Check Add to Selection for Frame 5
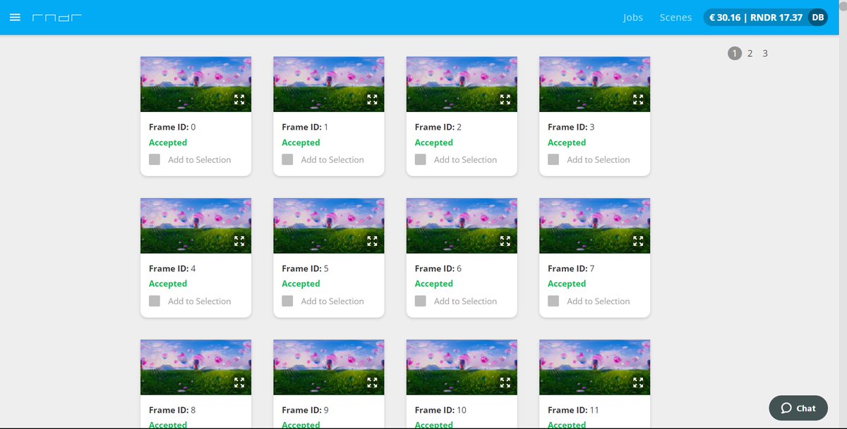 pyautogui.click(x=287, y=301)
